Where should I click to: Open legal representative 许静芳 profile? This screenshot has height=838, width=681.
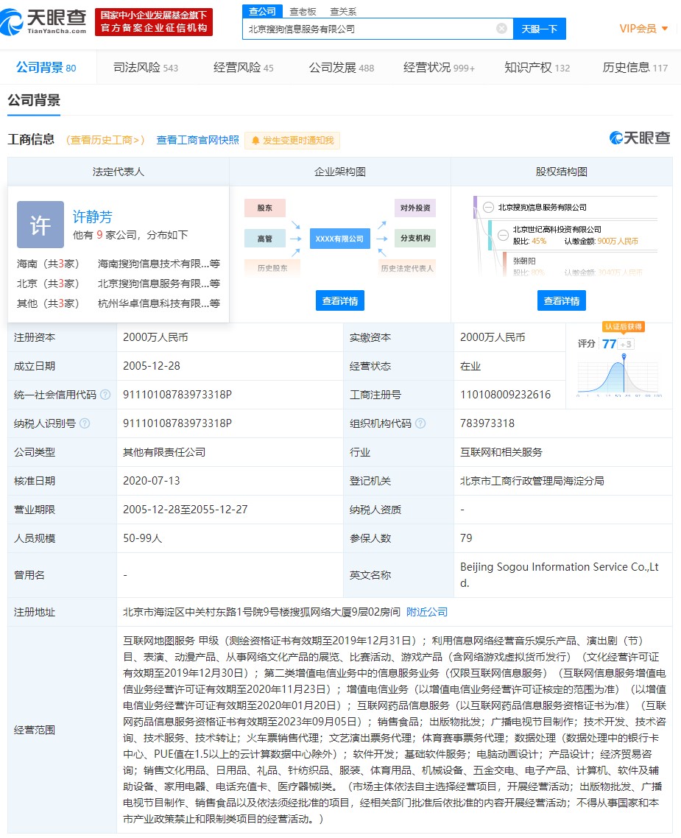tap(93, 216)
